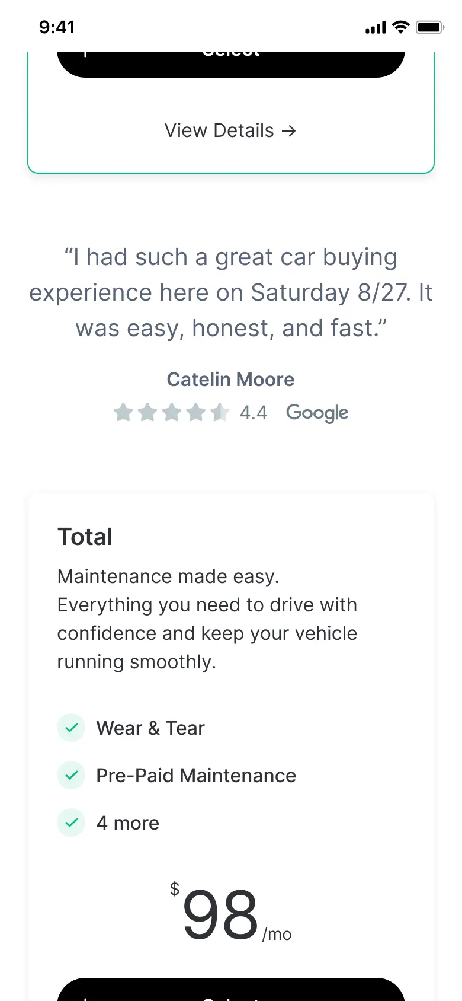Click the Google logo under the review
This screenshot has width=462, height=1001.
[317, 413]
